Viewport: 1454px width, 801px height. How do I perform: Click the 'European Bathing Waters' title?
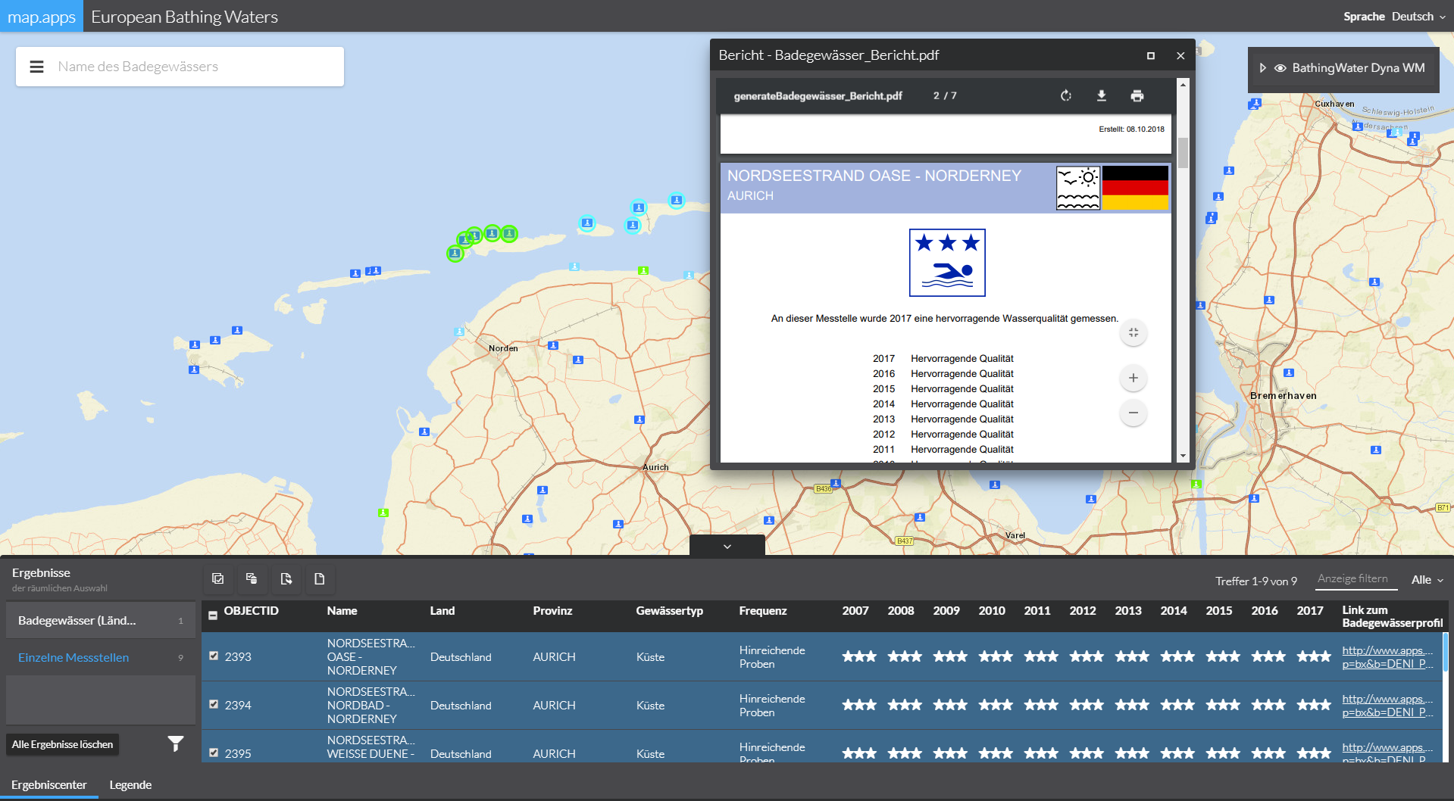(x=184, y=17)
